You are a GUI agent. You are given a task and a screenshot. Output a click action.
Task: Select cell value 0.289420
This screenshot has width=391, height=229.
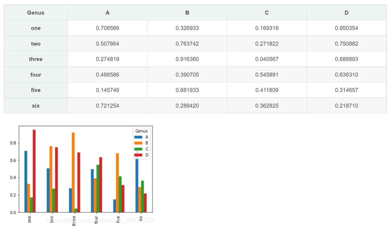[x=187, y=106]
